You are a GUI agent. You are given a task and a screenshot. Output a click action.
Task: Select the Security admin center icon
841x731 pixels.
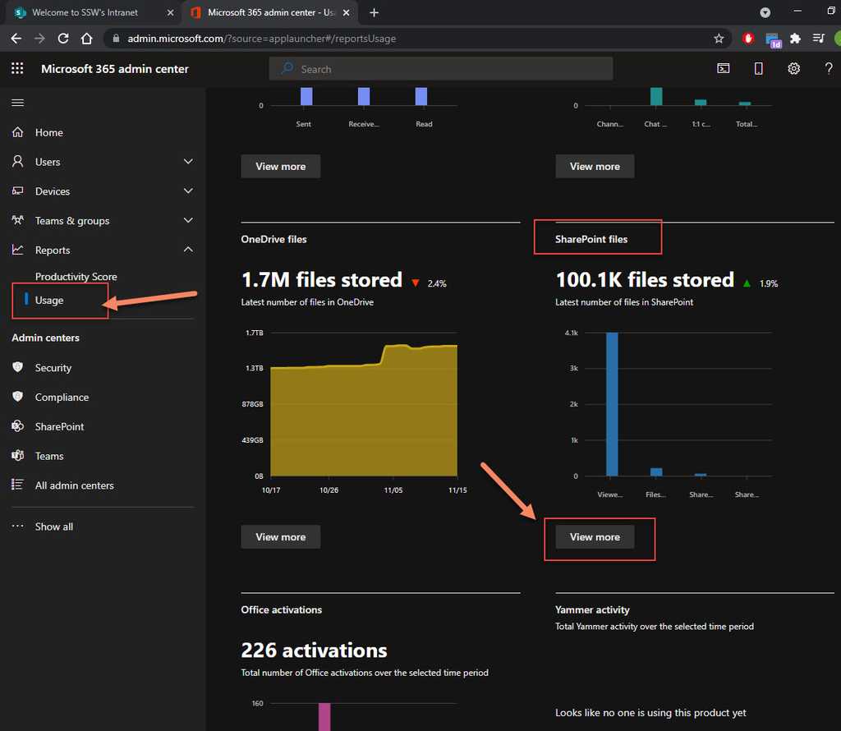pos(18,367)
